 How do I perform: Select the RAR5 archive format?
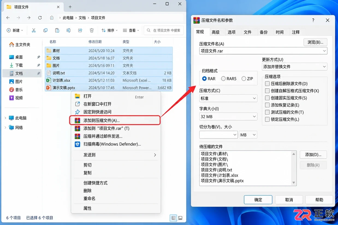point(229,79)
